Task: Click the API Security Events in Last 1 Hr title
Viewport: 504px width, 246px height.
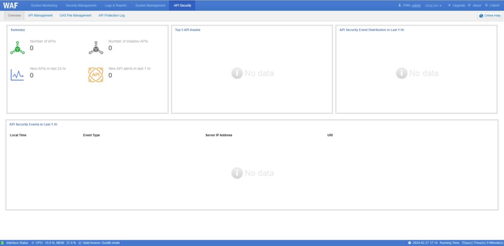Action: pos(33,124)
